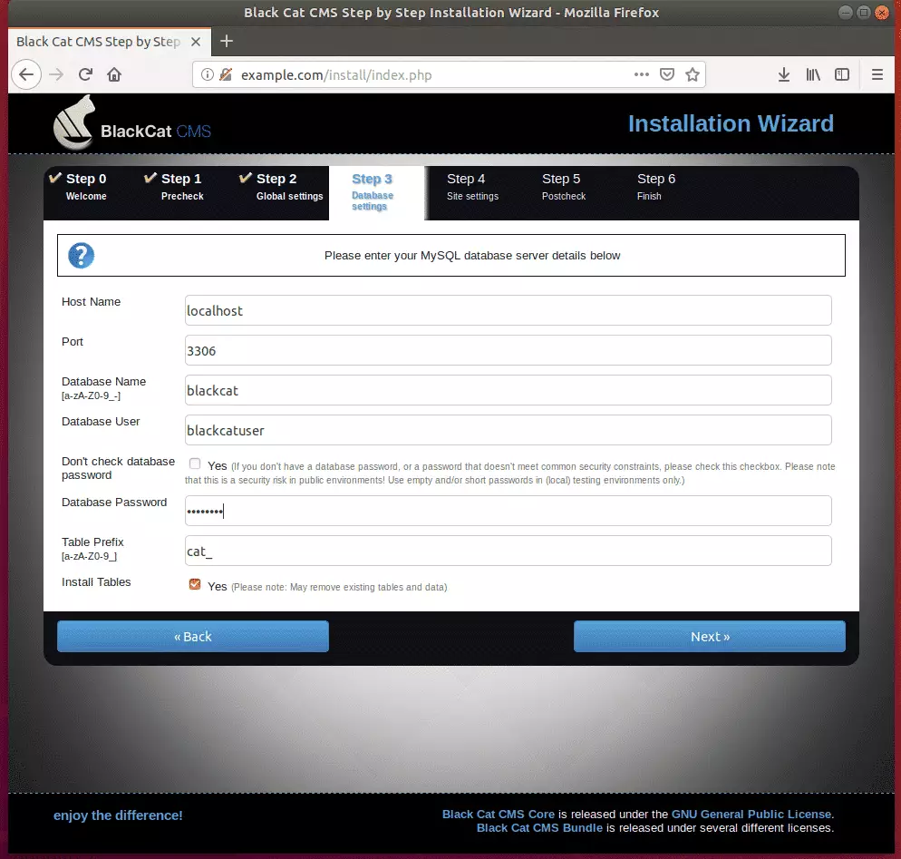Focus the Database Password field
901x859 pixels.
tap(508, 511)
